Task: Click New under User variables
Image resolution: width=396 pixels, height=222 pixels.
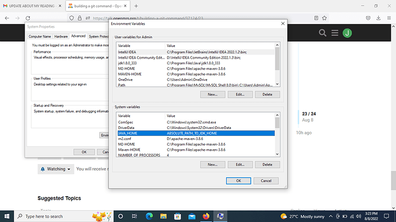Action: click(x=213, y=95)
